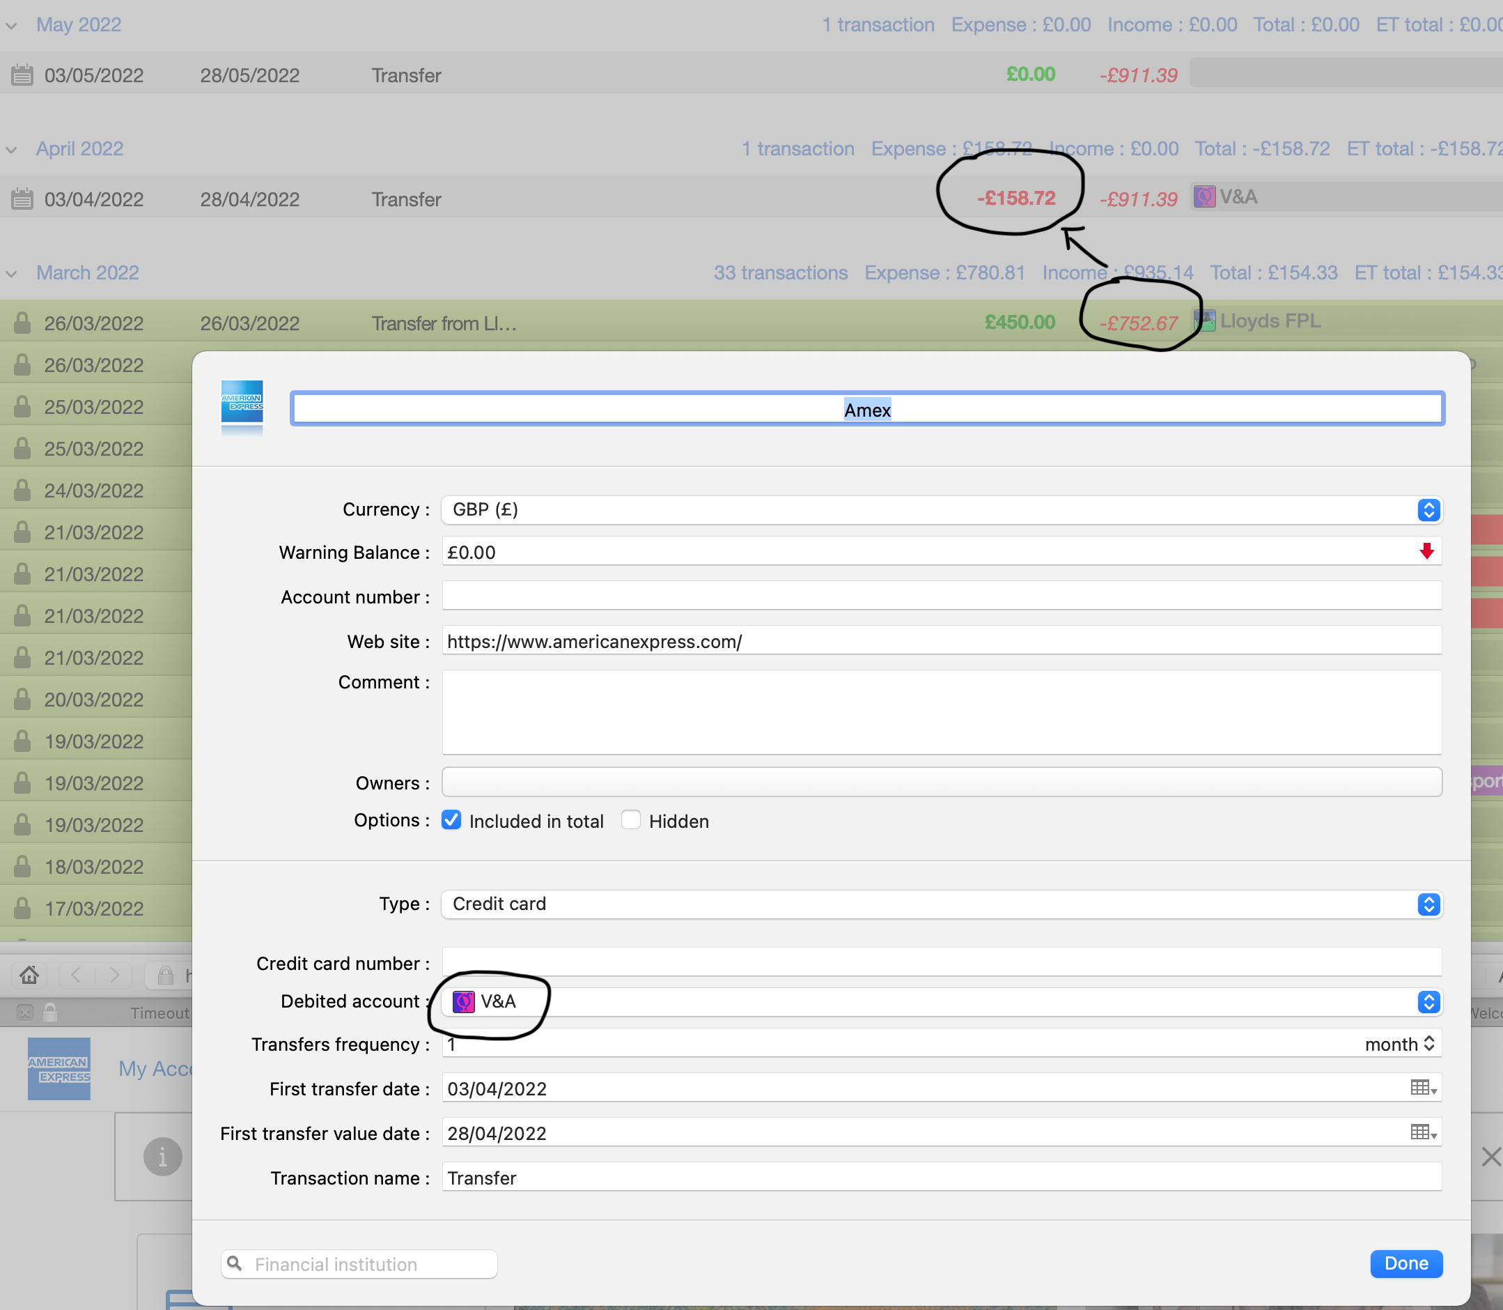Click the X close icon on the webpage
The image size is (1503, 1310).
pos(1490,1157)
